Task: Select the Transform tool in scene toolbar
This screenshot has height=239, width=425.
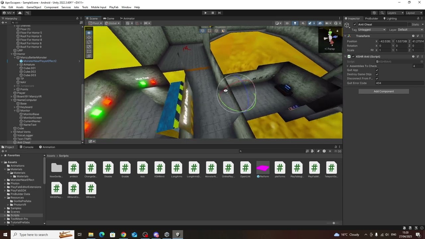Action: click(89, 56)
